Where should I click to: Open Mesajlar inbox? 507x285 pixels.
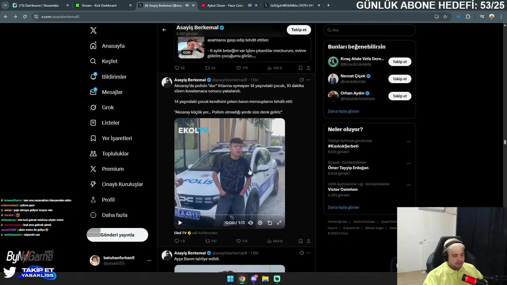(x=106, y=92)
